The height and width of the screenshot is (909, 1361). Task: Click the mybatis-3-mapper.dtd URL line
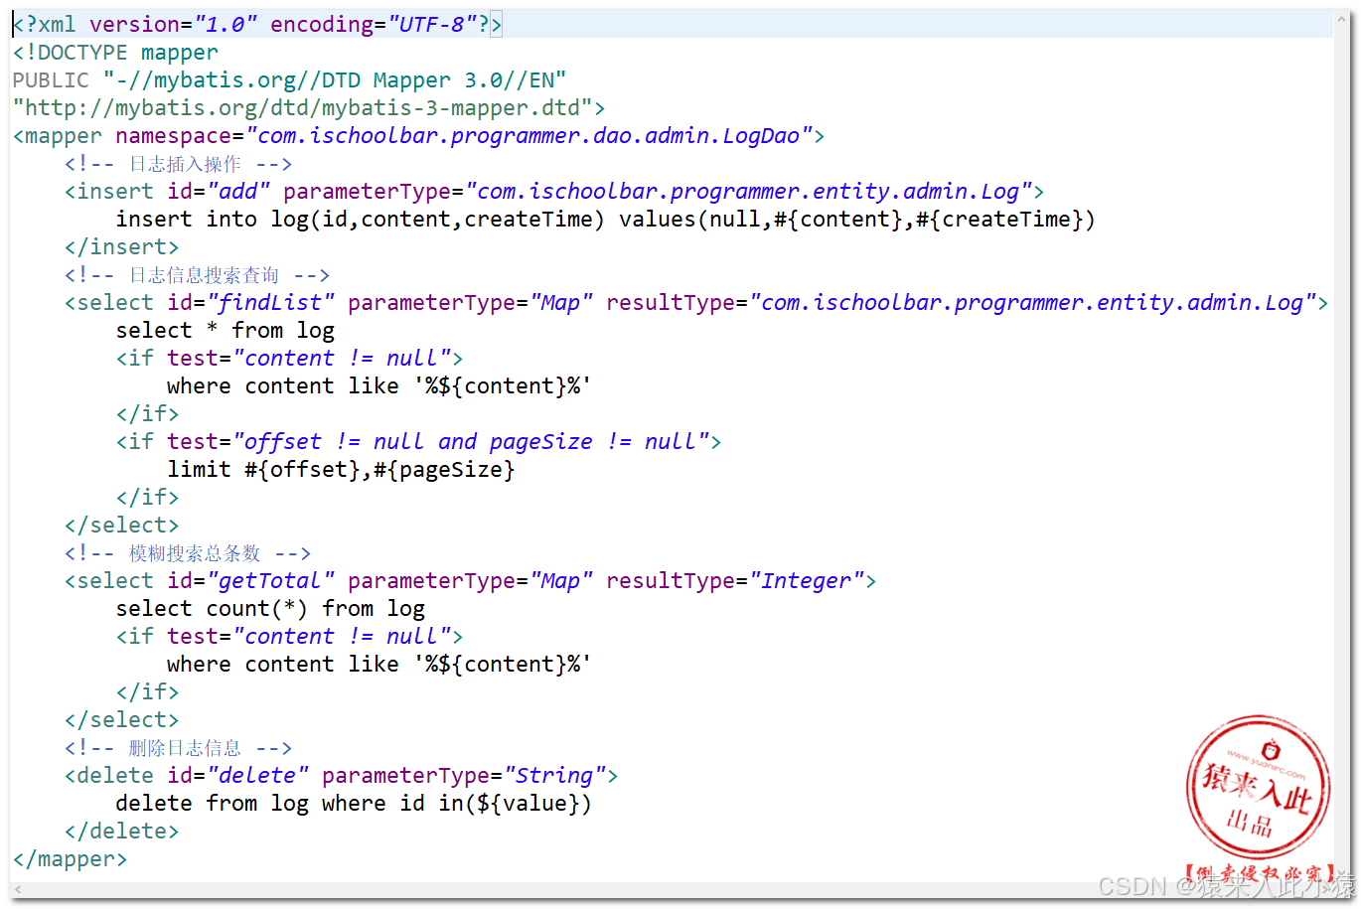pos(309,107)
